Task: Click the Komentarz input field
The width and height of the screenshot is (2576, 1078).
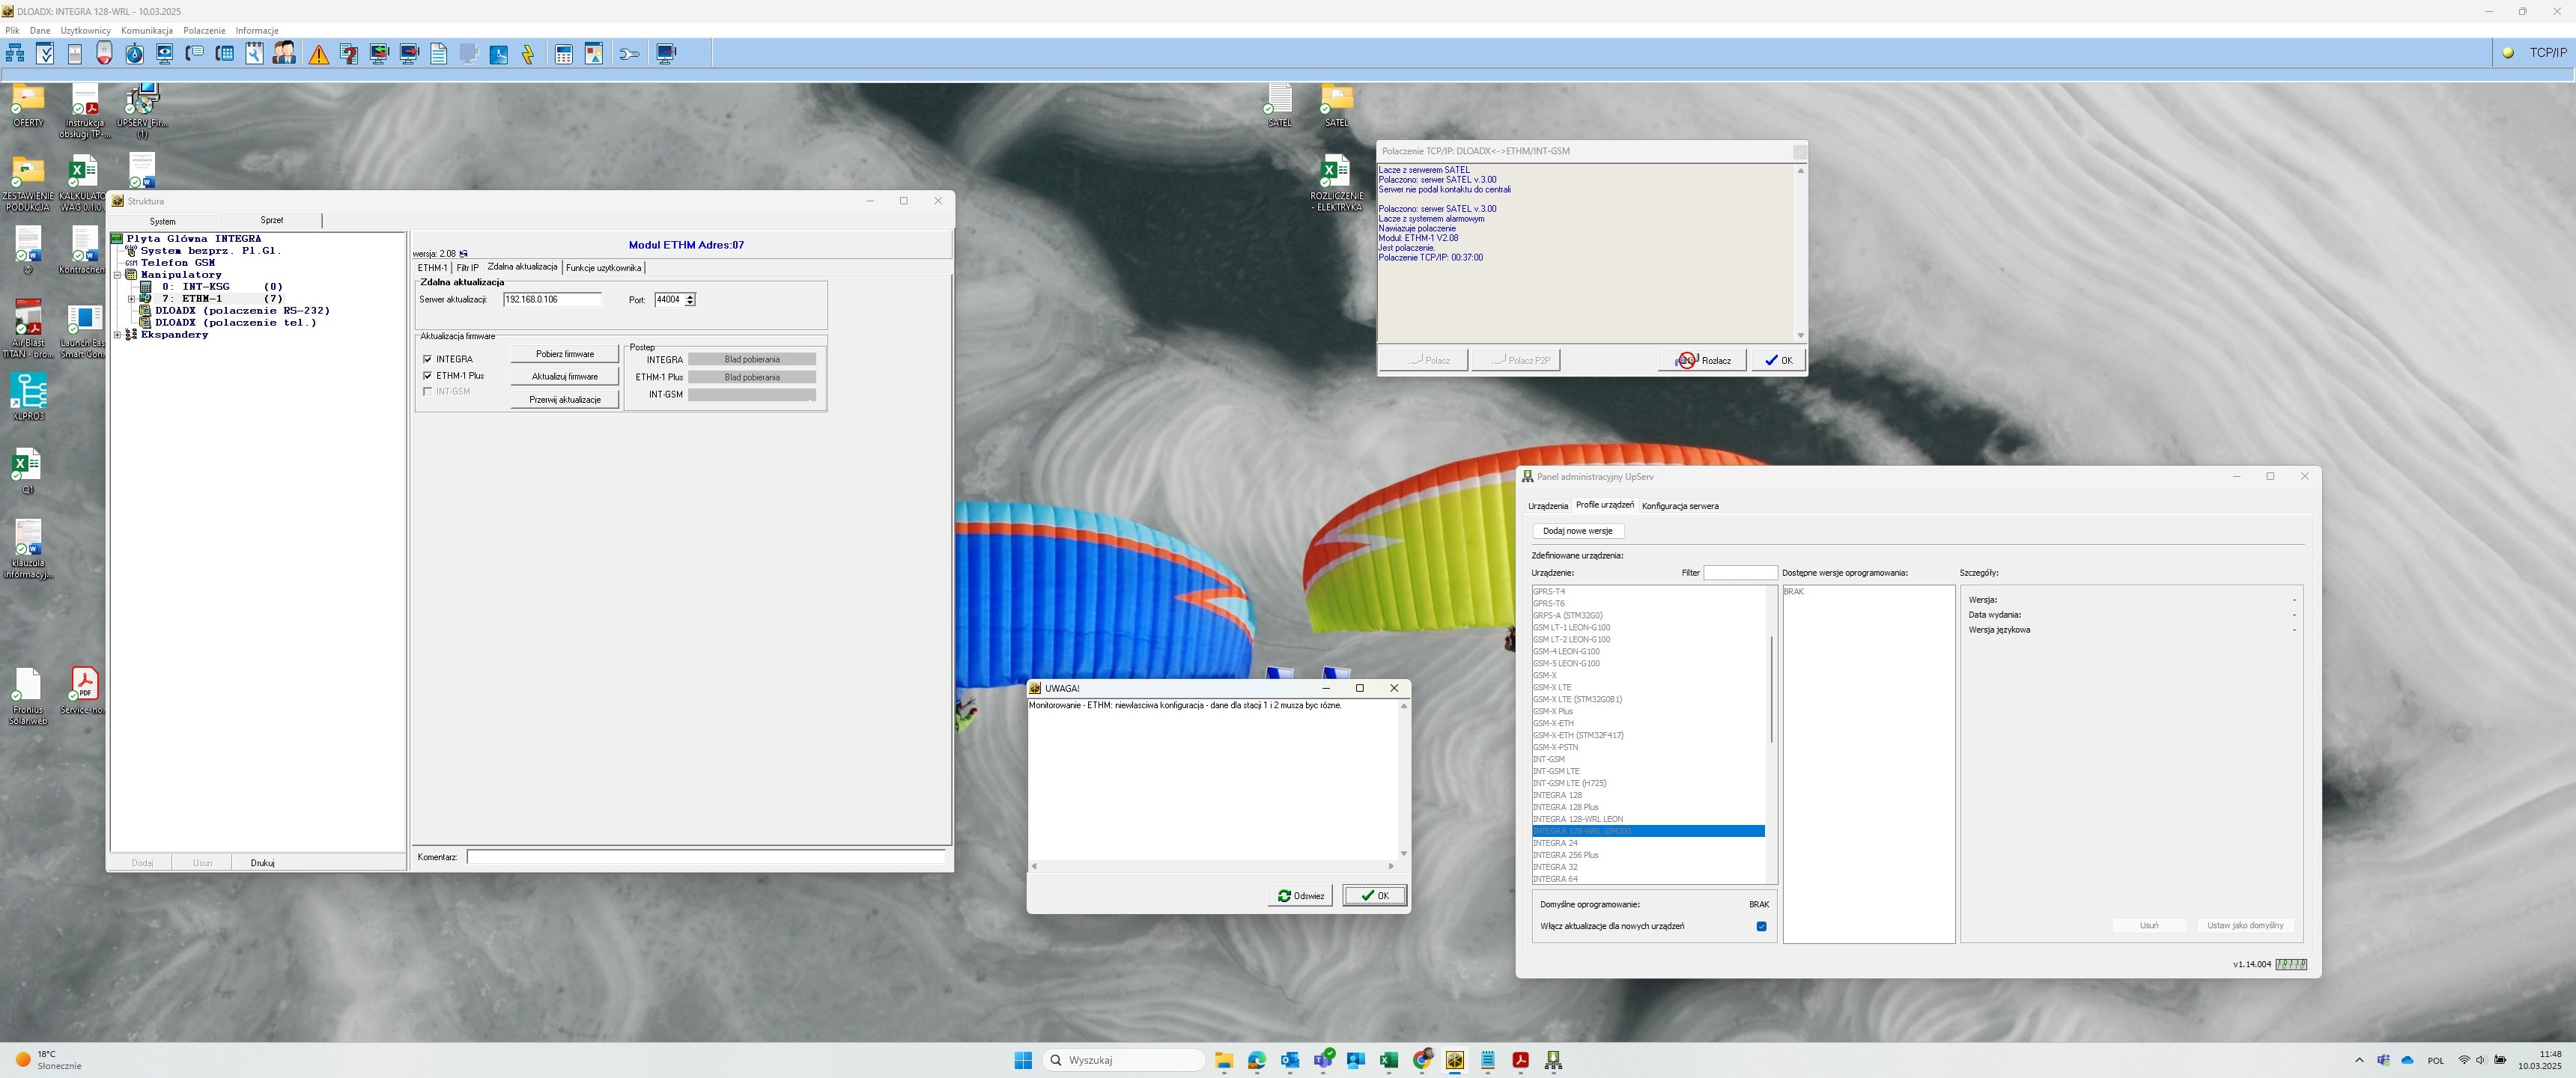Action: click(x=705, y=857)
